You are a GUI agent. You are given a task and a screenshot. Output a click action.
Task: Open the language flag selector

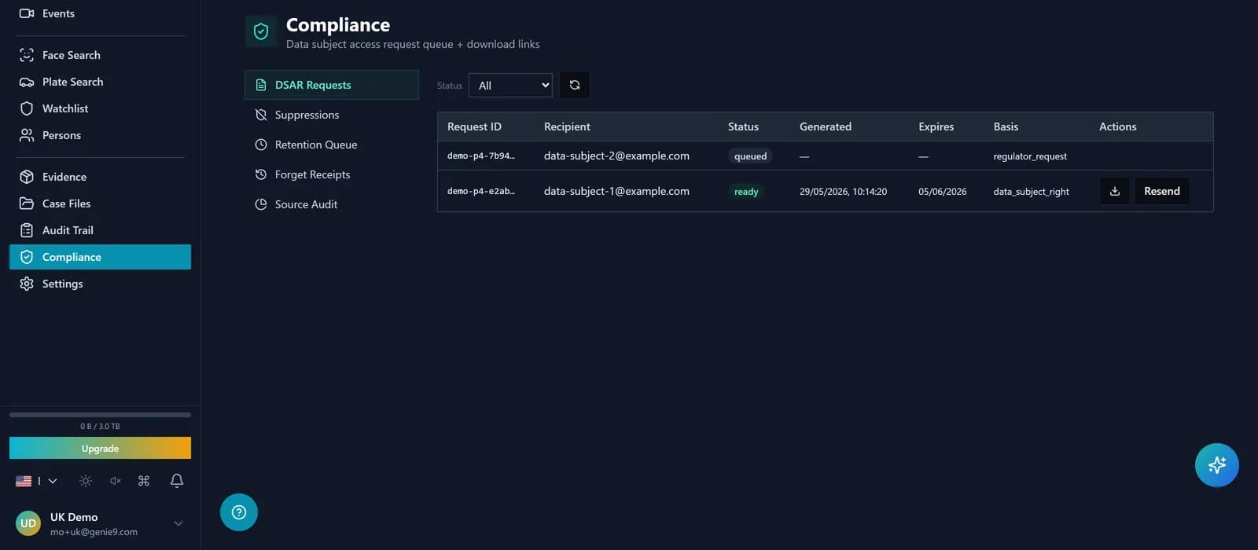(x=36, y=481)
